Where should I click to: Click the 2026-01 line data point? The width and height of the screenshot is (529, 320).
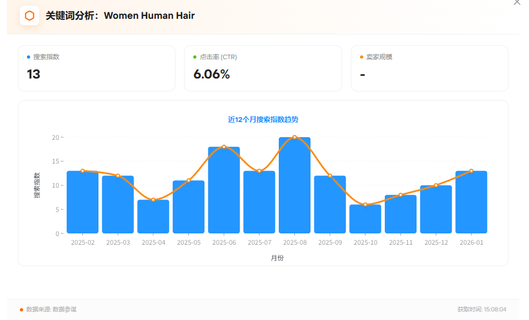[471, 171]
